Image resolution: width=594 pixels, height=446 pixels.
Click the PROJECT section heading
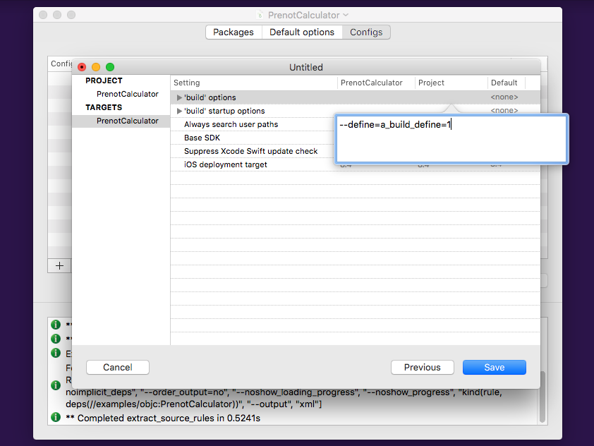coord(104,80)
